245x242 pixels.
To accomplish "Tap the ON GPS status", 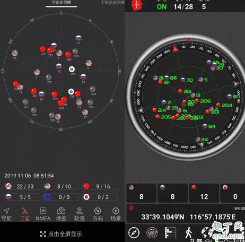I will coord(162,7).
